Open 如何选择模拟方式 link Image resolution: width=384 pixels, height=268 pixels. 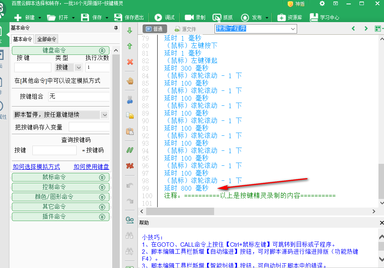pos(36,167)
